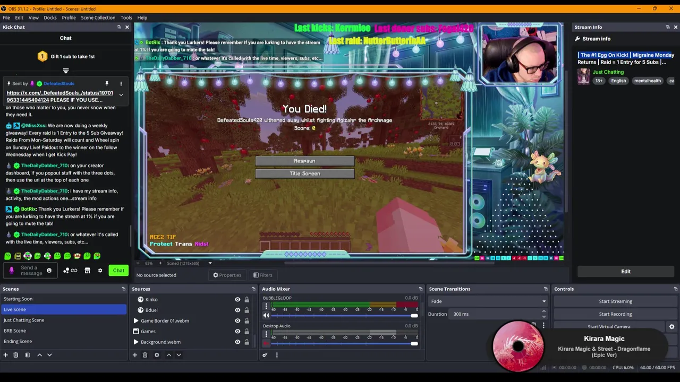This screenshot has height=382, width=680.
Task: Click the pin icon on pinned message
Action: tap(107, 84)
